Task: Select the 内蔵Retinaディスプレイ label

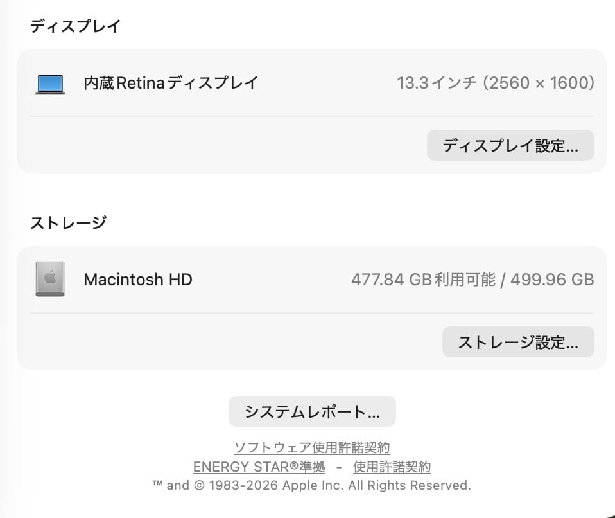Action: (171, 83)
